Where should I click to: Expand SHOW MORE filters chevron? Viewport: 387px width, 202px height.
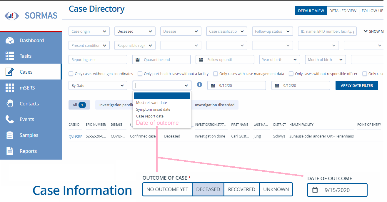point(366,31)
